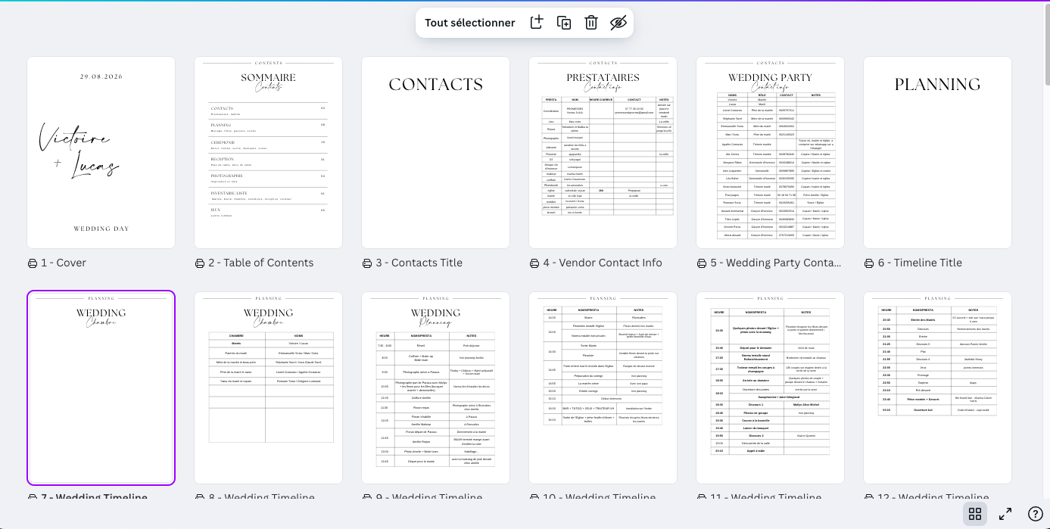Select the Prestataires vendor page thumbnail
The height and width of the screenshot is (529, 1050).
click(x=603, y=152)
